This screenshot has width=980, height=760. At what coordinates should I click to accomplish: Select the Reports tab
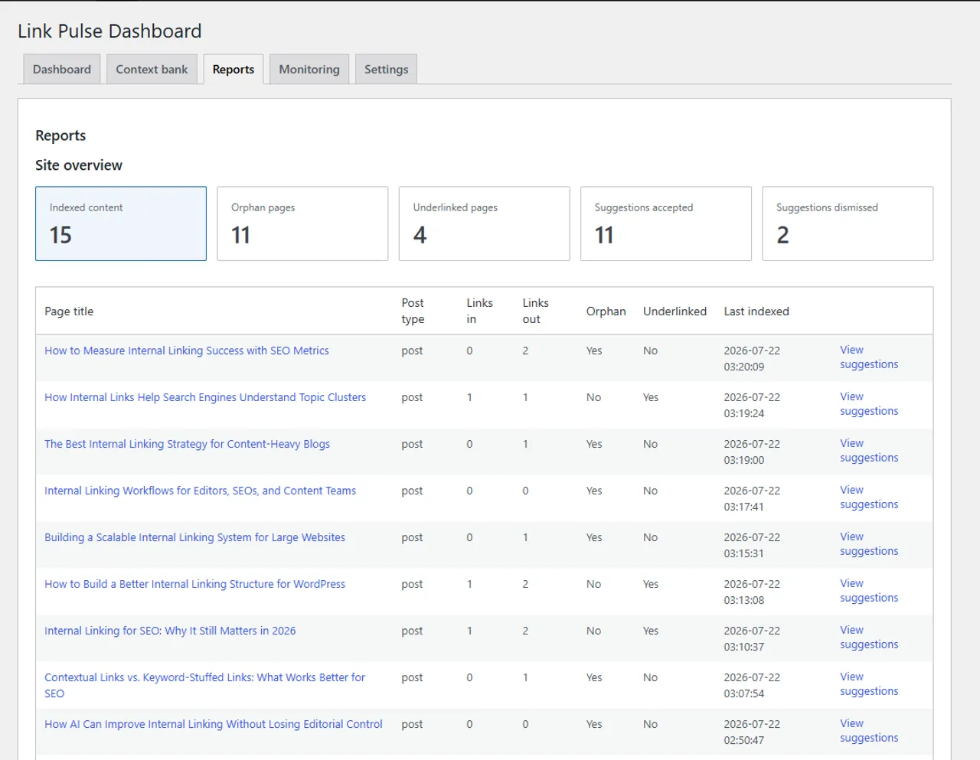234,69
